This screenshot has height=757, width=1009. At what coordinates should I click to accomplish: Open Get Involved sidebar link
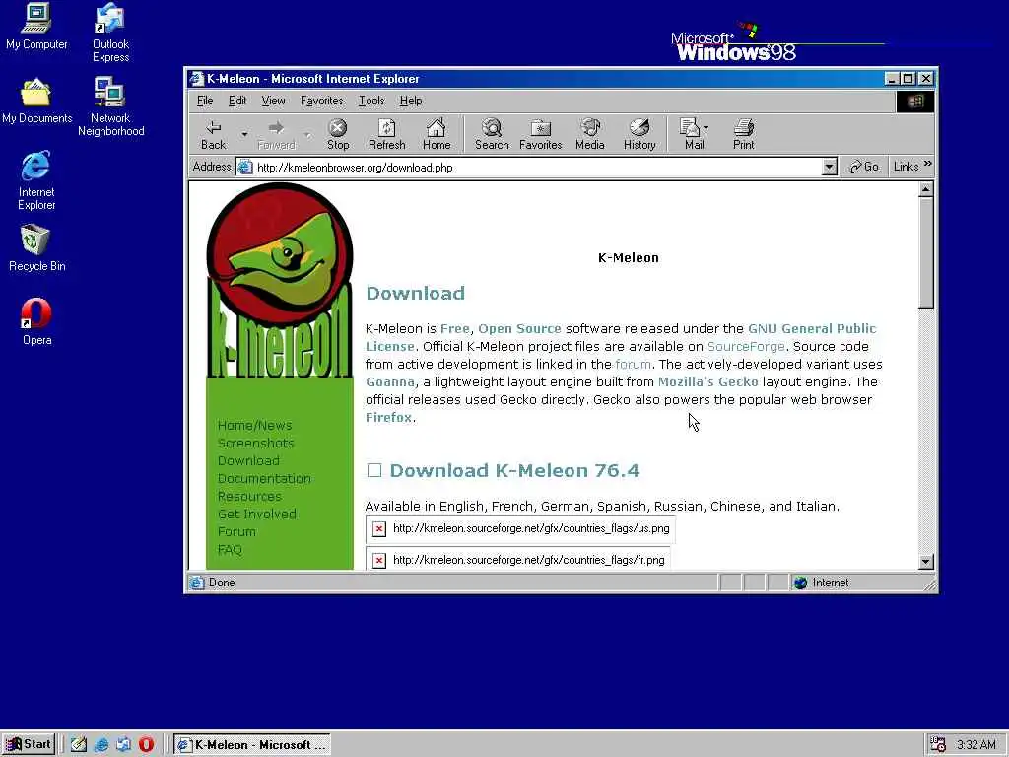[x=257, y=514]
